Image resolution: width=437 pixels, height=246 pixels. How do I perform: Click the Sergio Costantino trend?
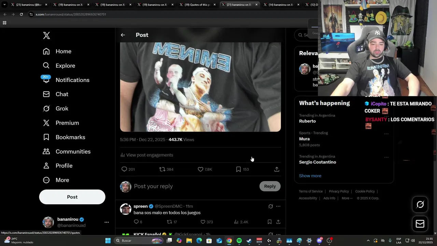(318, 162)
